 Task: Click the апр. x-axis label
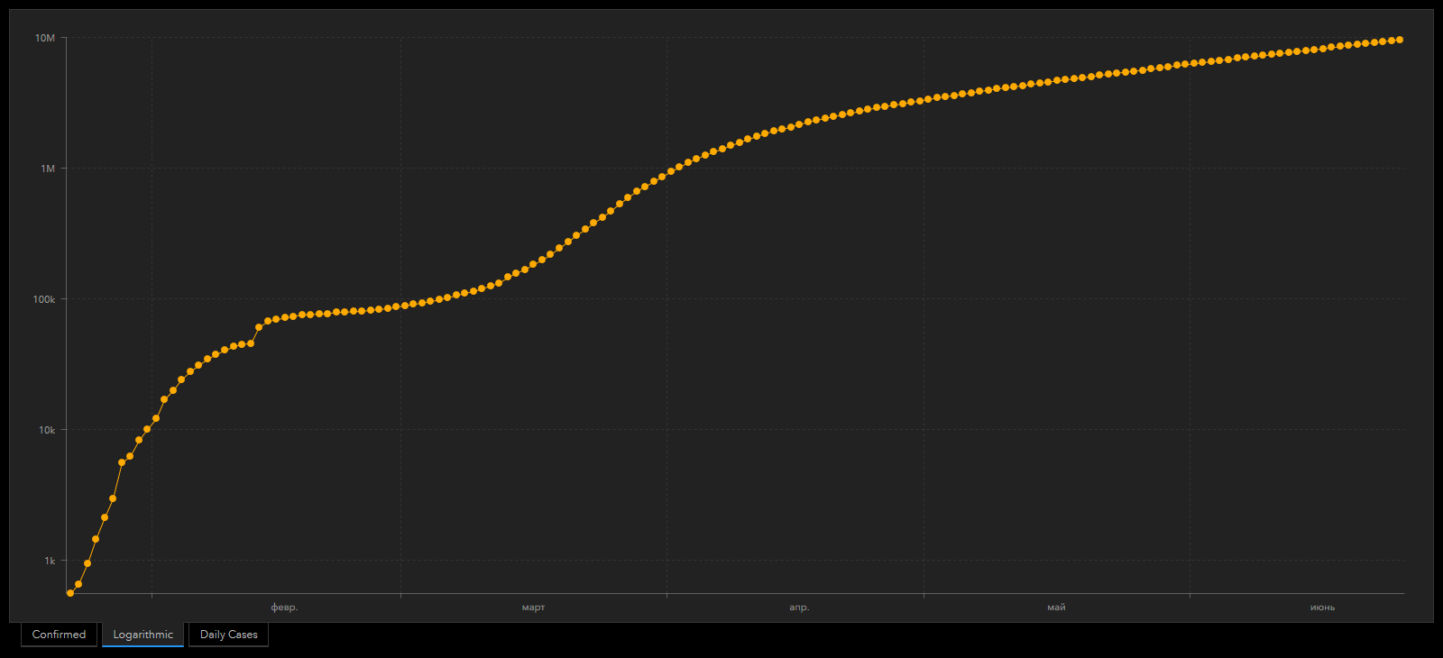pyautogui.click(x=799, y=608)
